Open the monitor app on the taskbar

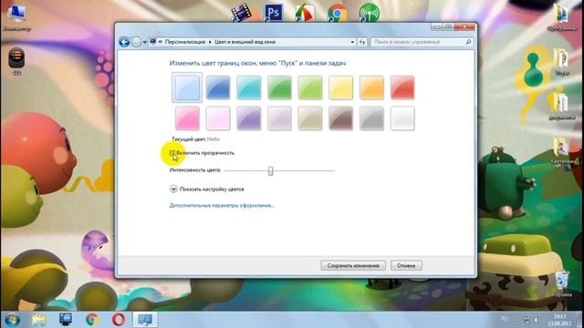[66, 320]
